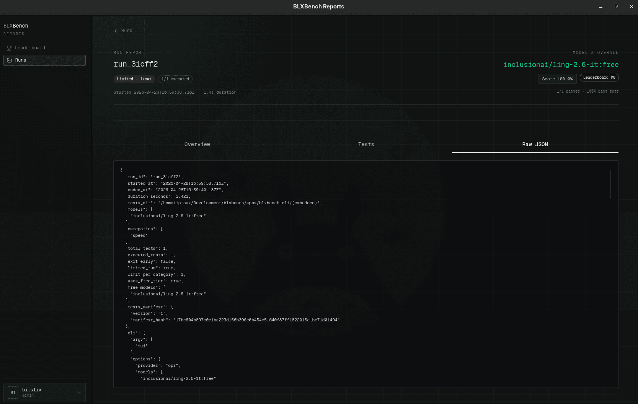Click the BI avatar badge
The image size is (638, 404).
[x=13, y=393]
